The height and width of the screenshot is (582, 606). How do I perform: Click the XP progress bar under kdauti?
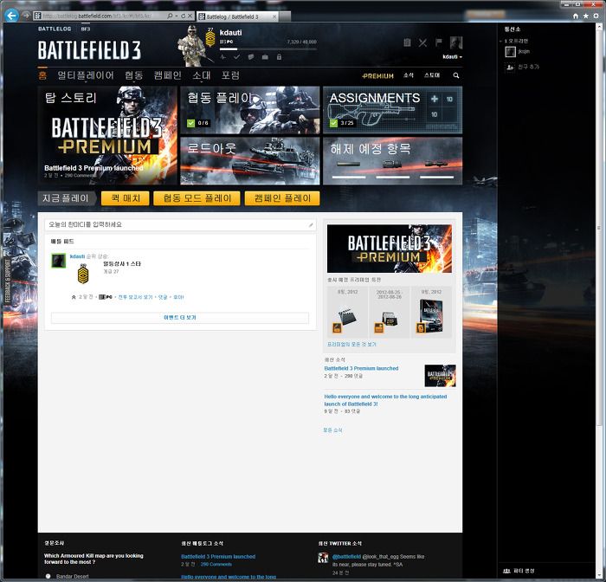coord(268,49)
